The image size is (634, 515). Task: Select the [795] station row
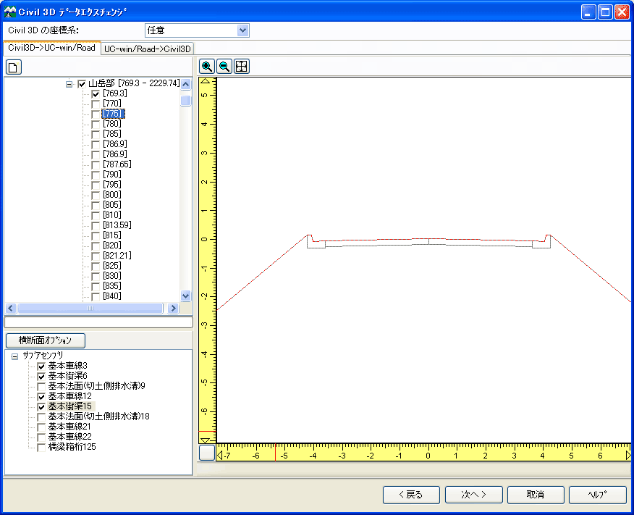tap(112, 185)
